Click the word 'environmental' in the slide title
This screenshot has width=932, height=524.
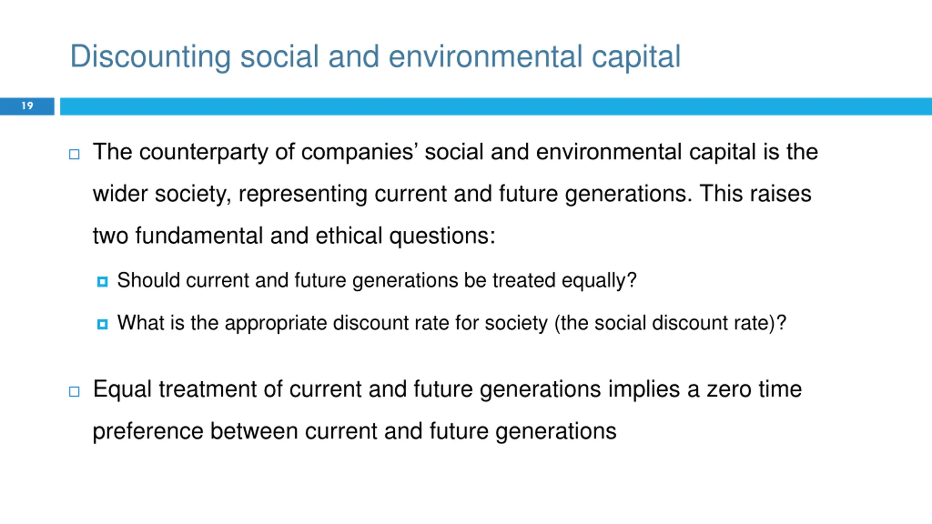click(486, 57)
